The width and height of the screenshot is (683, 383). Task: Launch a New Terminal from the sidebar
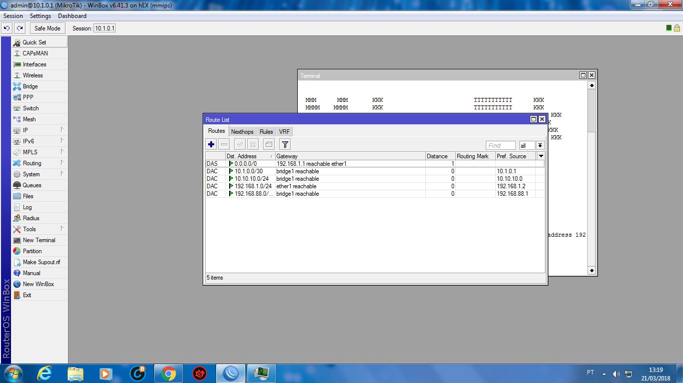40,240
